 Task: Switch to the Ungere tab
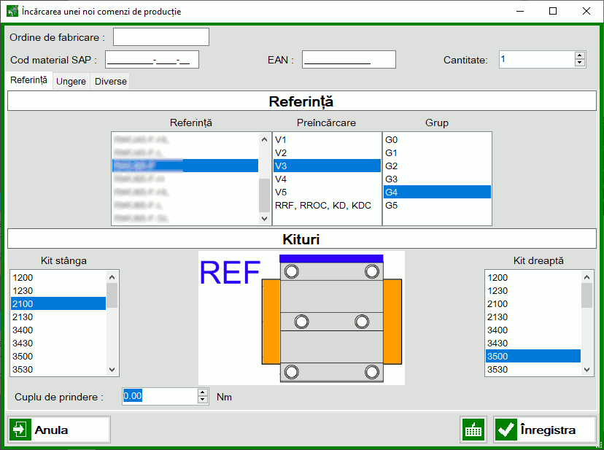tap(71, 81)
